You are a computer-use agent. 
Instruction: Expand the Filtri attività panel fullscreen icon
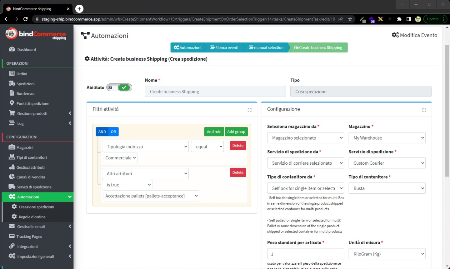pos(249,110)
